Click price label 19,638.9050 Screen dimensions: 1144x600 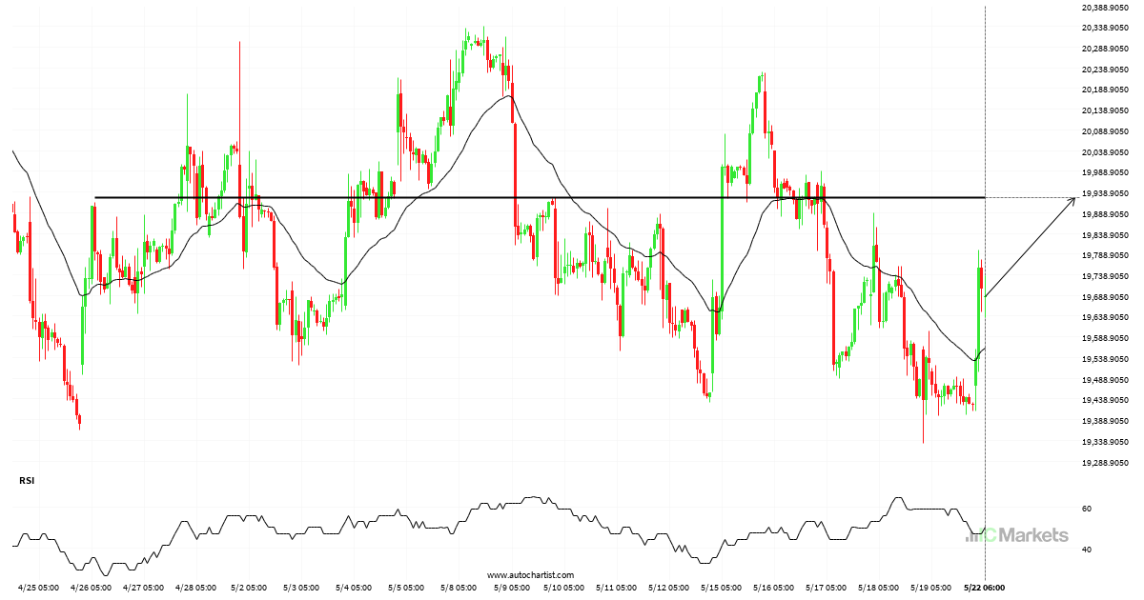coord(1107,318)
